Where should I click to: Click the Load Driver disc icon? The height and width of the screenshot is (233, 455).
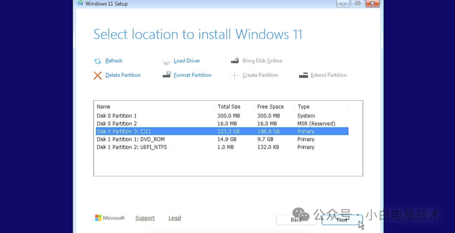click(166, 61)
